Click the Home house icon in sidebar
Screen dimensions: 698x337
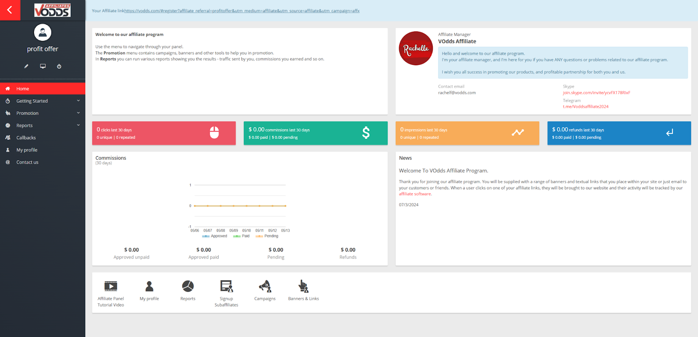(8, 88)
